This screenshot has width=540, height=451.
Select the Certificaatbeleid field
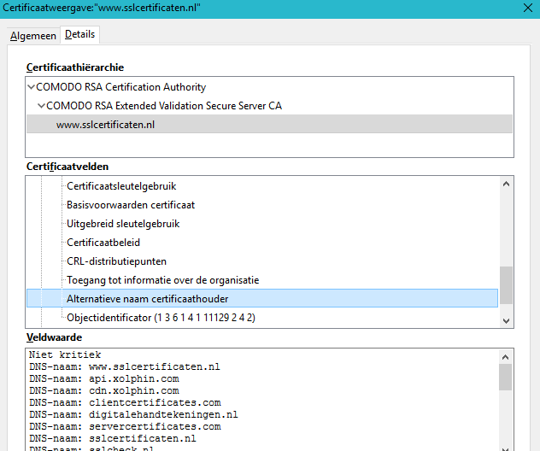tap(103, 243)
